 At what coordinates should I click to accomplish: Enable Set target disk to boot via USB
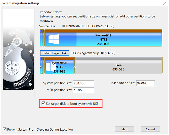point(43,104)
